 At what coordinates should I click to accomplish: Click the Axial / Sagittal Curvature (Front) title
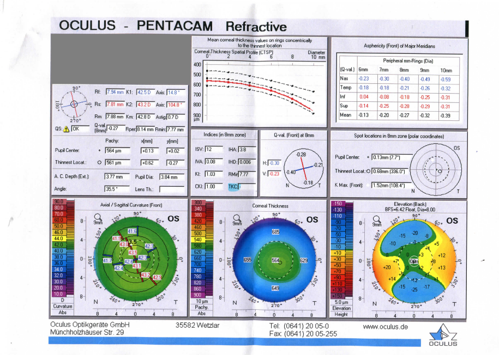(x=132, y=206)
